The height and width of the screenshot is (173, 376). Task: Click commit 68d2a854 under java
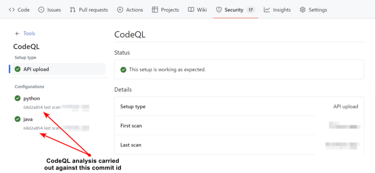(x=33, y=128)
